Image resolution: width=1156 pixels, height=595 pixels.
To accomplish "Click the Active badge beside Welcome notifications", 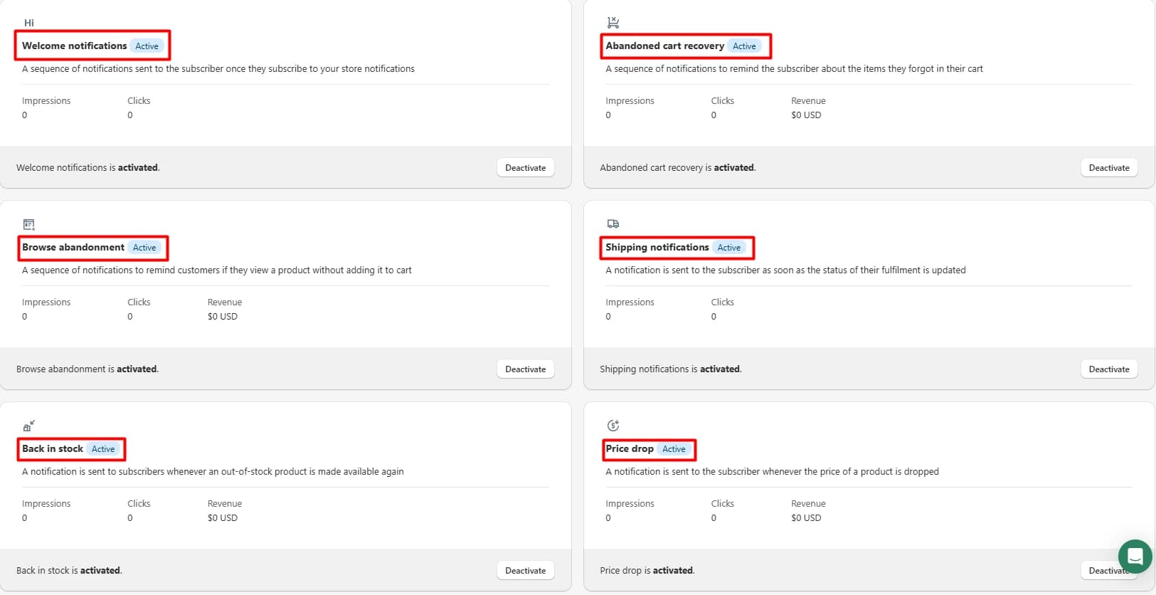I will 147,46.
